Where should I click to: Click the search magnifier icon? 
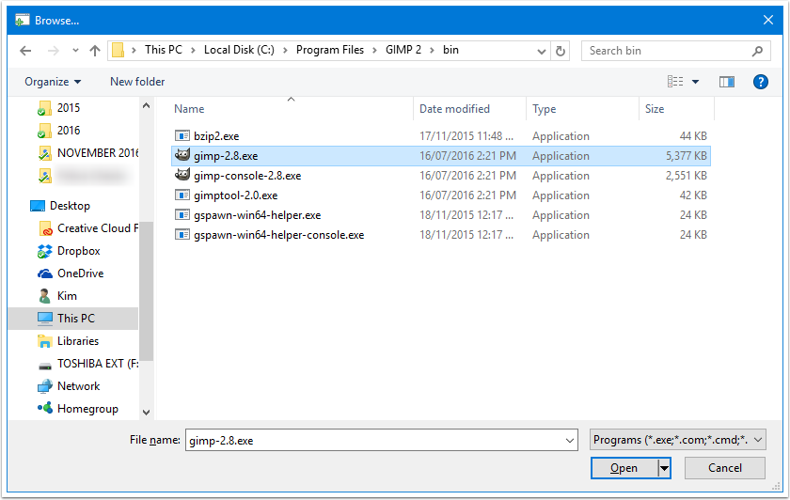point(757,51)
